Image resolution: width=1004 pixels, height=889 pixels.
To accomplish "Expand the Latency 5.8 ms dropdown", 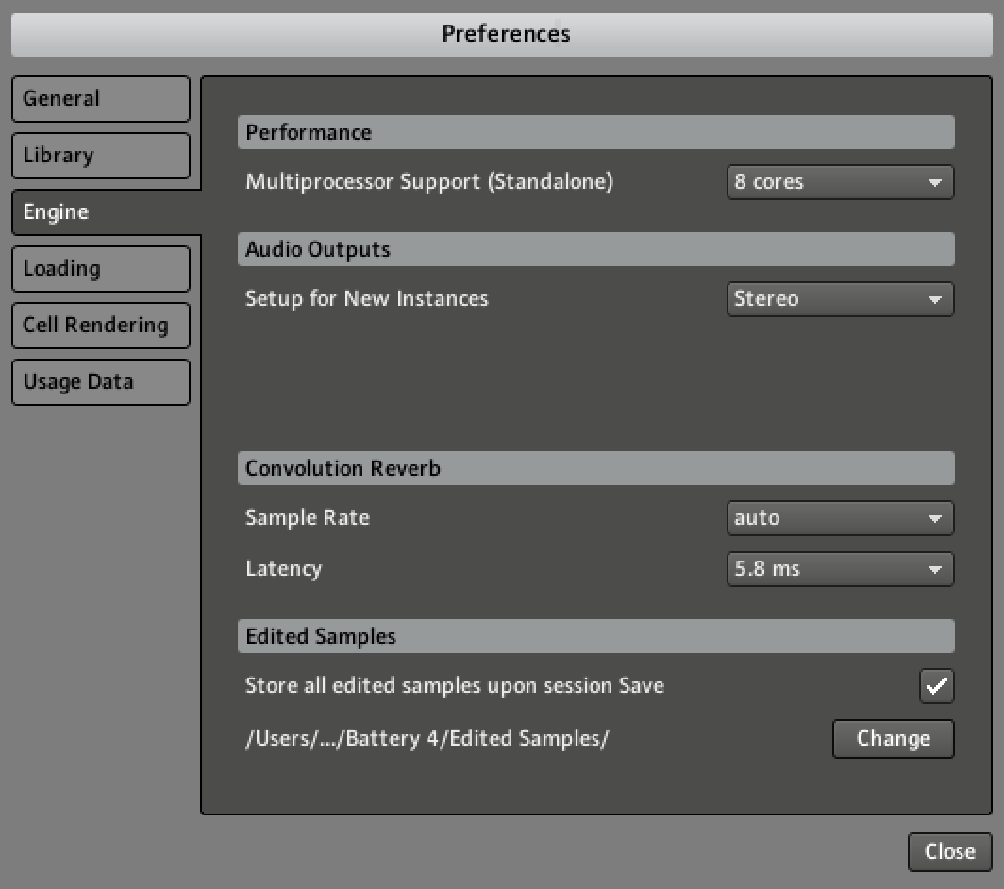I will coord(840,569).
